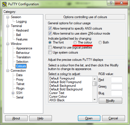Collapse the Terminal tree node
This screenshot has width=130, height=125.
[8, 26]
